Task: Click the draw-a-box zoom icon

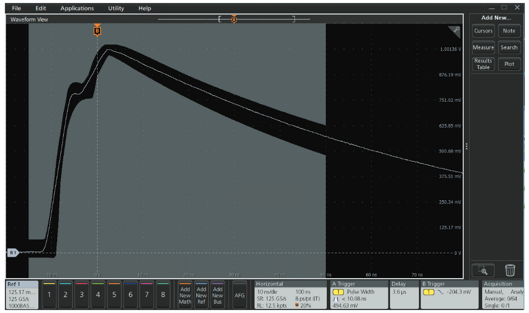Action: (x=483, y=271)
